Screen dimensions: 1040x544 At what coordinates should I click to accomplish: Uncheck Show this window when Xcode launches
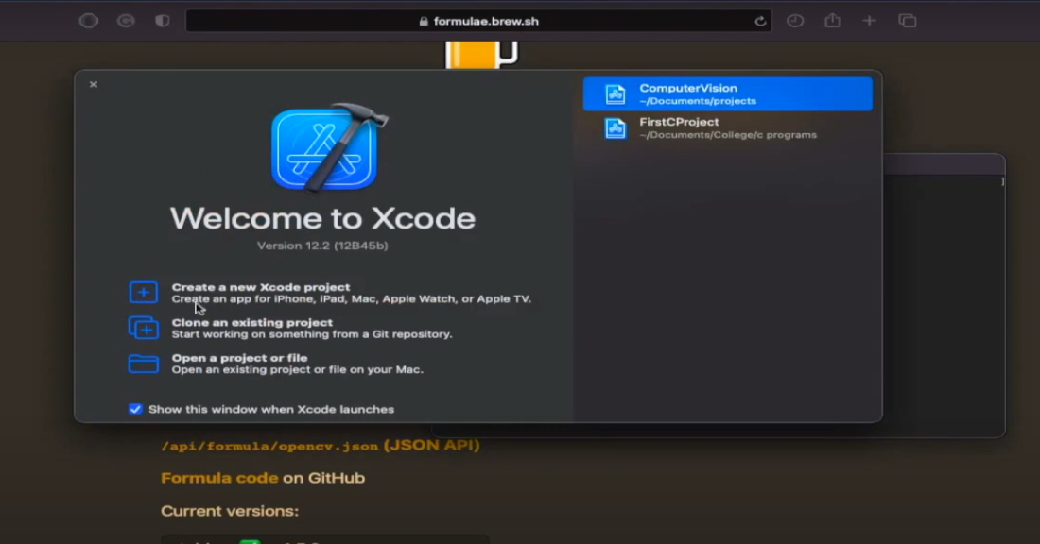135,409
